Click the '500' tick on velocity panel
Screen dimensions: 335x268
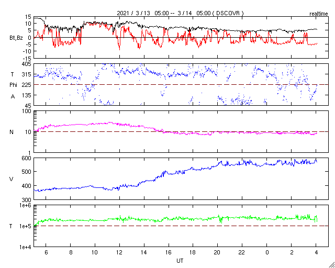tap(27, 172)
